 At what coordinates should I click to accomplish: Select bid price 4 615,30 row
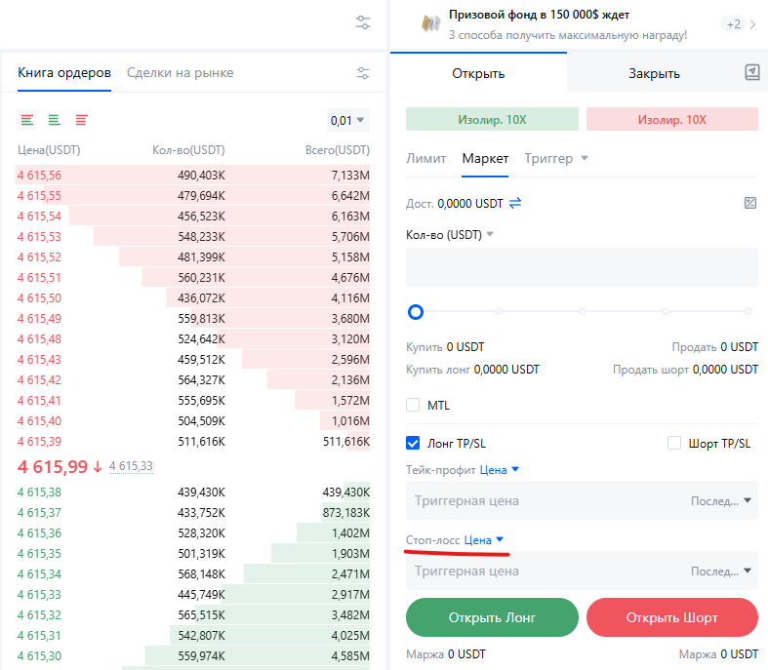point(193,655)
